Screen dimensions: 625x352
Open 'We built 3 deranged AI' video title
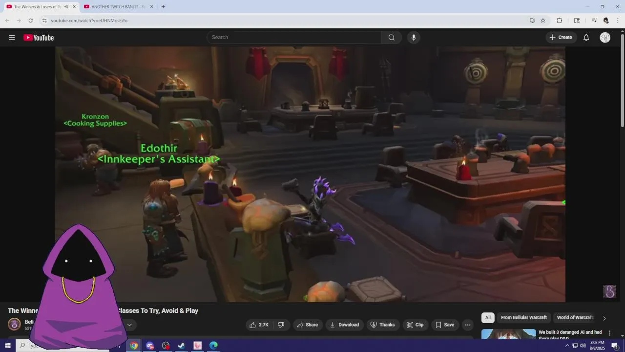pos(570,335)
